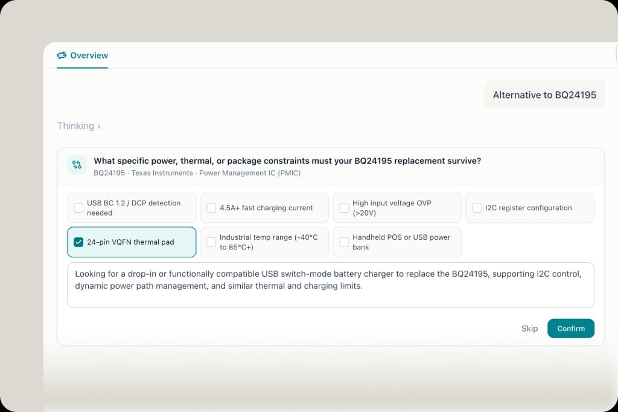Click the BQ24195 · Texas Instruments subtitle
618x412 pixels.
(197, 173)
